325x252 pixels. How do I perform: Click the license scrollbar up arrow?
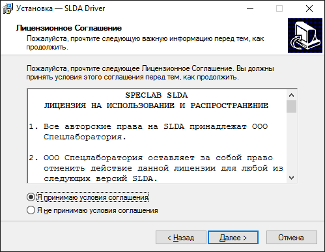tap(291, 95)
